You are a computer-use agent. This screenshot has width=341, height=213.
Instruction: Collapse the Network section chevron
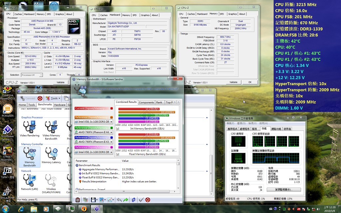207,171
